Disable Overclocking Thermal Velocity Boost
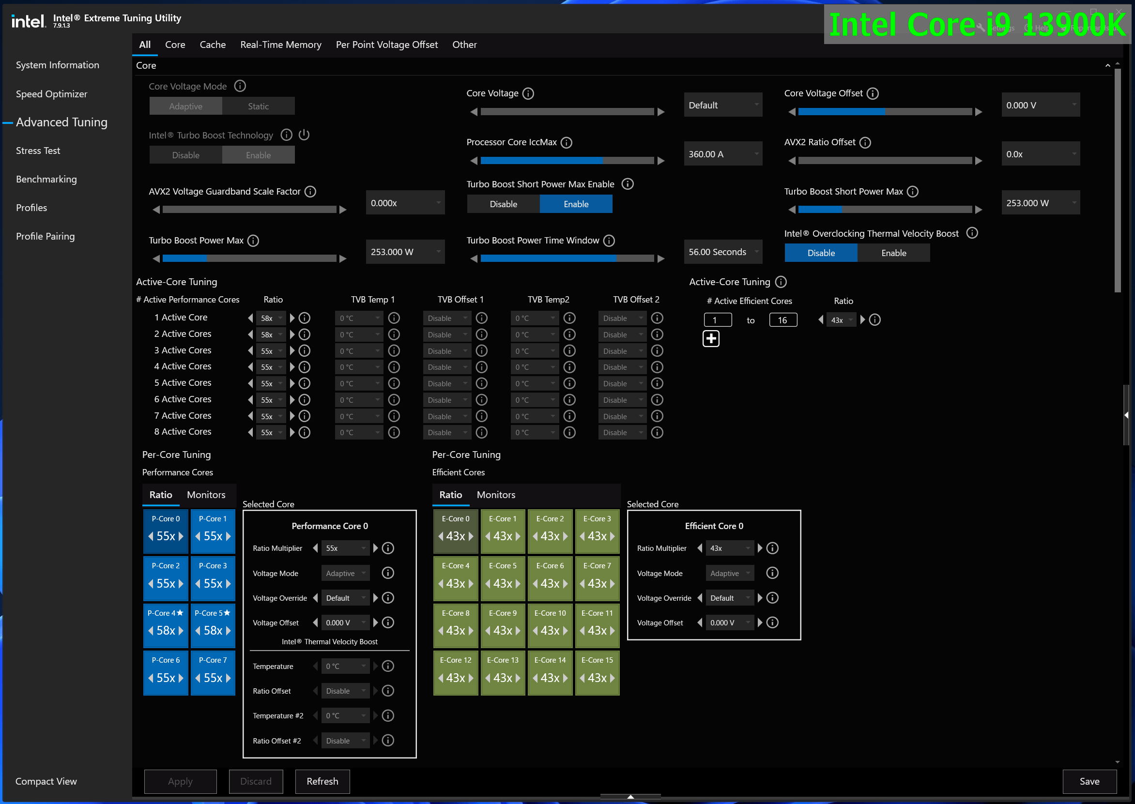The height and width of the screenshot is (804, 1135). tap(821, 253)
